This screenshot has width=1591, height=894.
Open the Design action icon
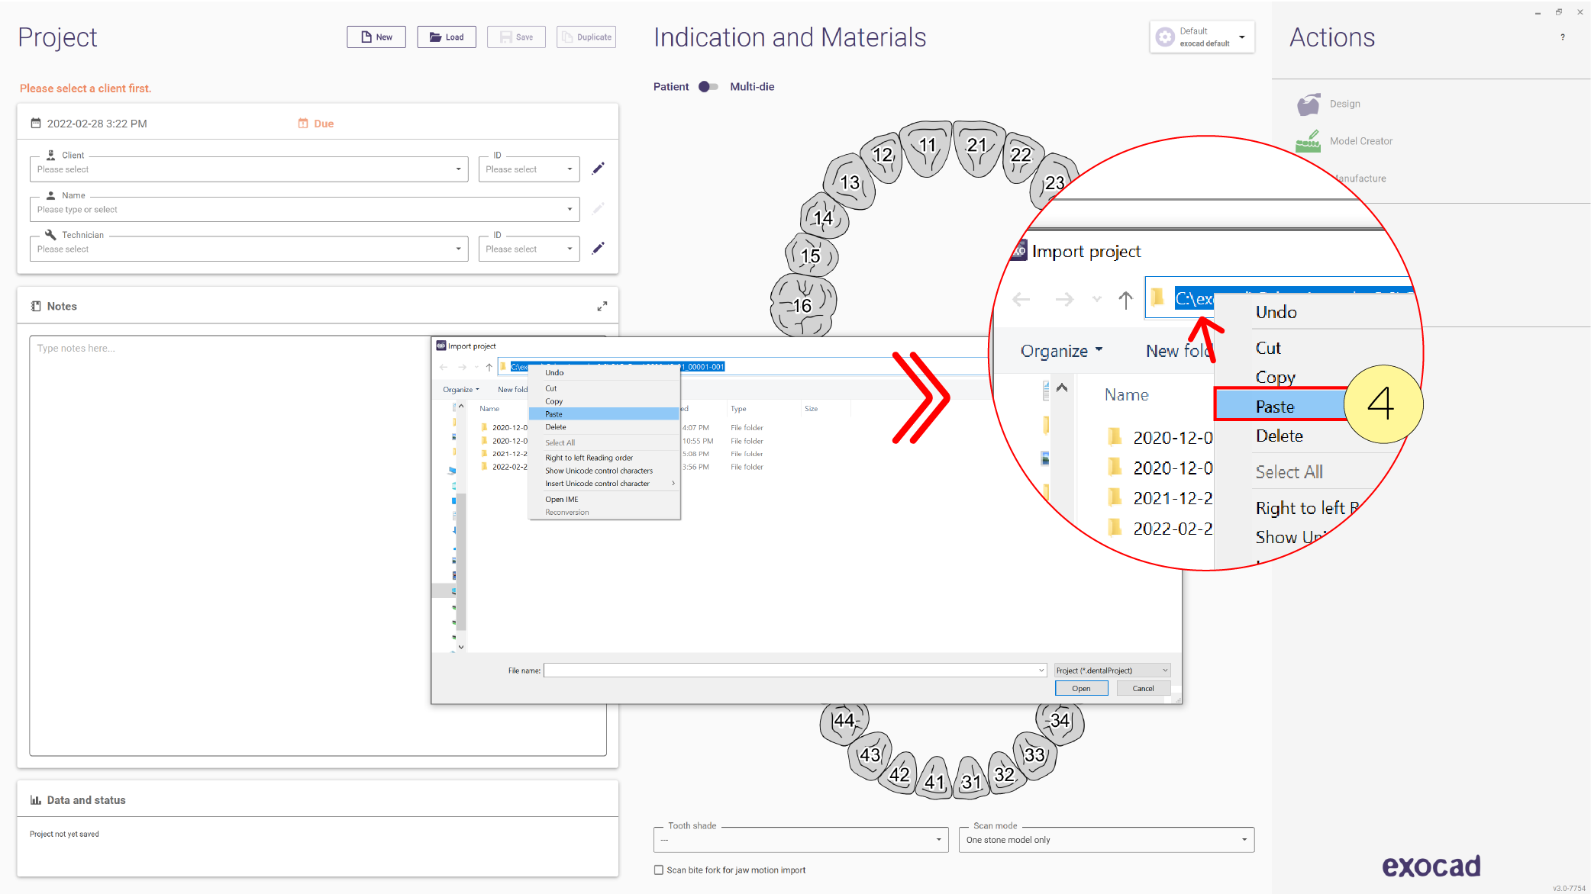tap(1309, 105)
